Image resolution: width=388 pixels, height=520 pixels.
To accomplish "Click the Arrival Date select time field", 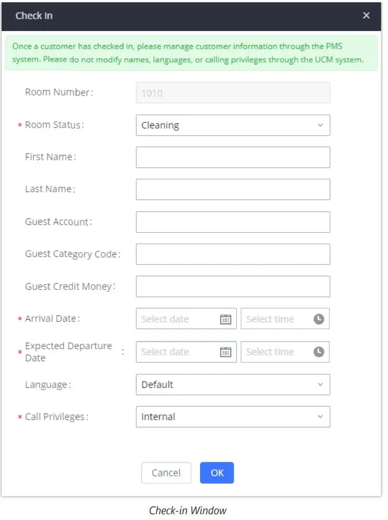I will click(x=276, y=319).
